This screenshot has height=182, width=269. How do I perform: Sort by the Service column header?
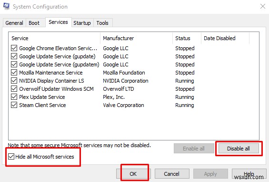(x=54, y=38)
